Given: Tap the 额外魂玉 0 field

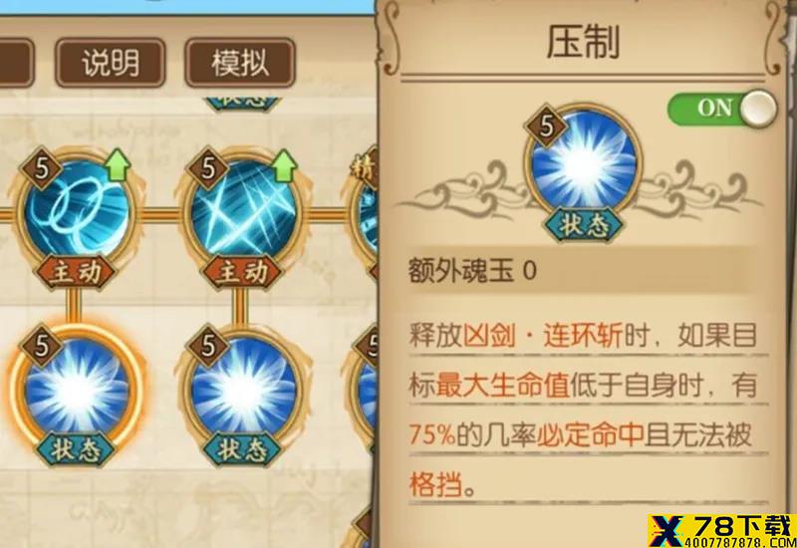Looking at the screenshot, I should point(584,270).
